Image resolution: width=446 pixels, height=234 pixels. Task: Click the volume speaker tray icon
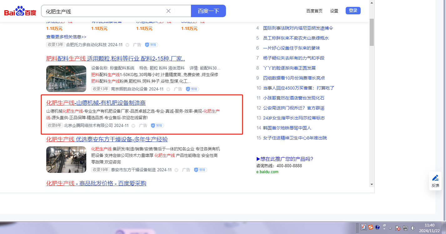413,228
